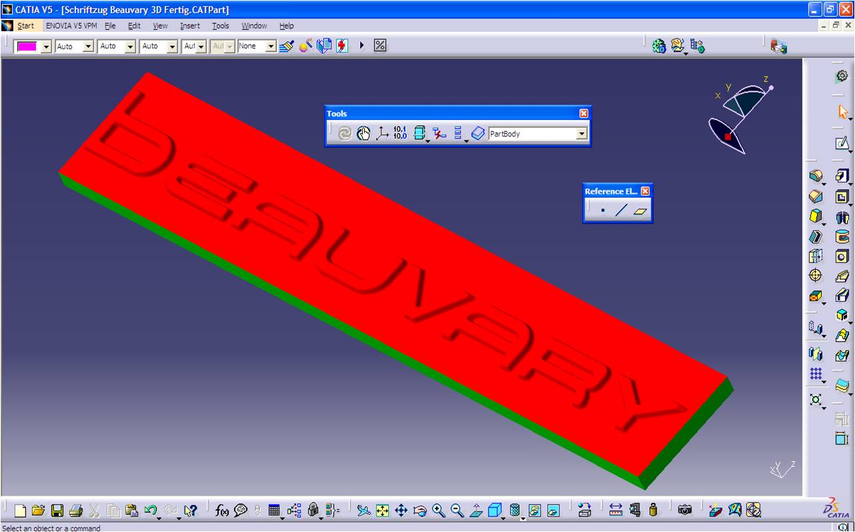Select the Pan view tool
Image resolution: width=855 pixels, height=532 pixels.
point(401,511)
